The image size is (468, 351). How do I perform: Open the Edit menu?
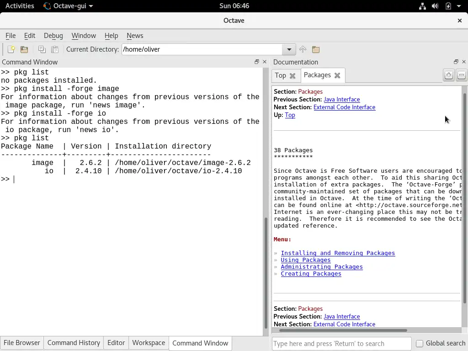pyautogui.click(x=30, y=36)
